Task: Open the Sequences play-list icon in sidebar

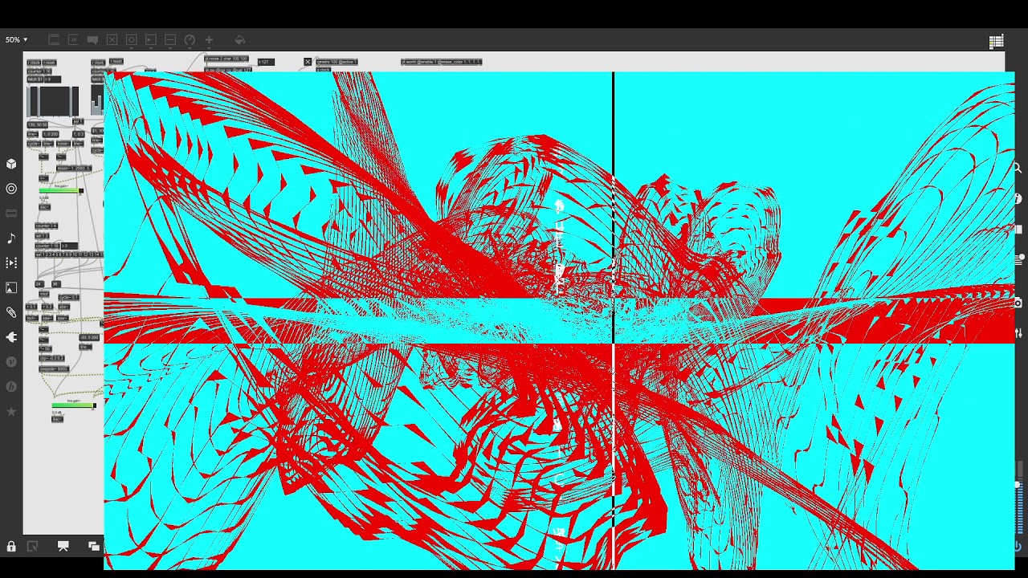Action: pyautogui.click(x=11, y=263)
